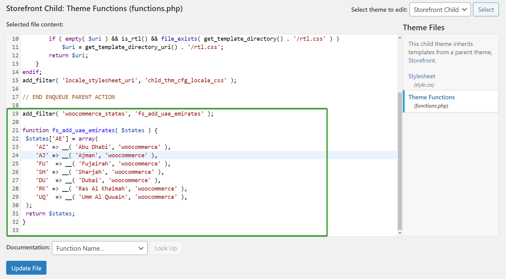Click the 'Dubai' text in code

point(90,180)
